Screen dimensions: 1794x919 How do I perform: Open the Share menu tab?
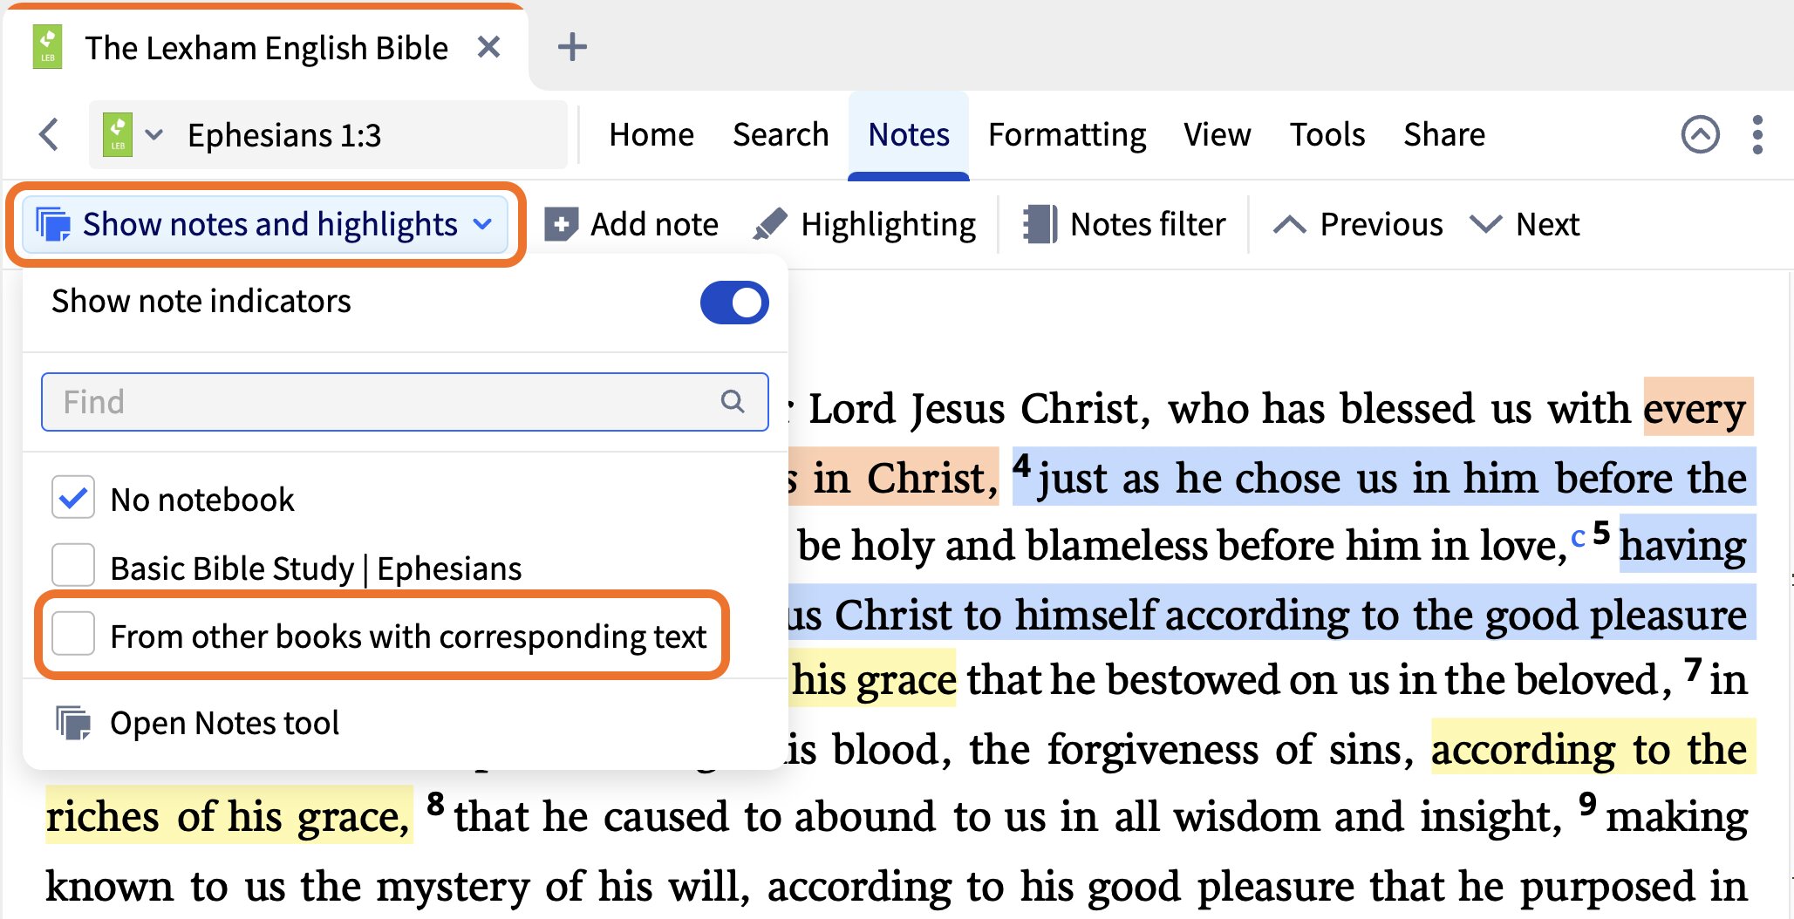click(1444, 135)
